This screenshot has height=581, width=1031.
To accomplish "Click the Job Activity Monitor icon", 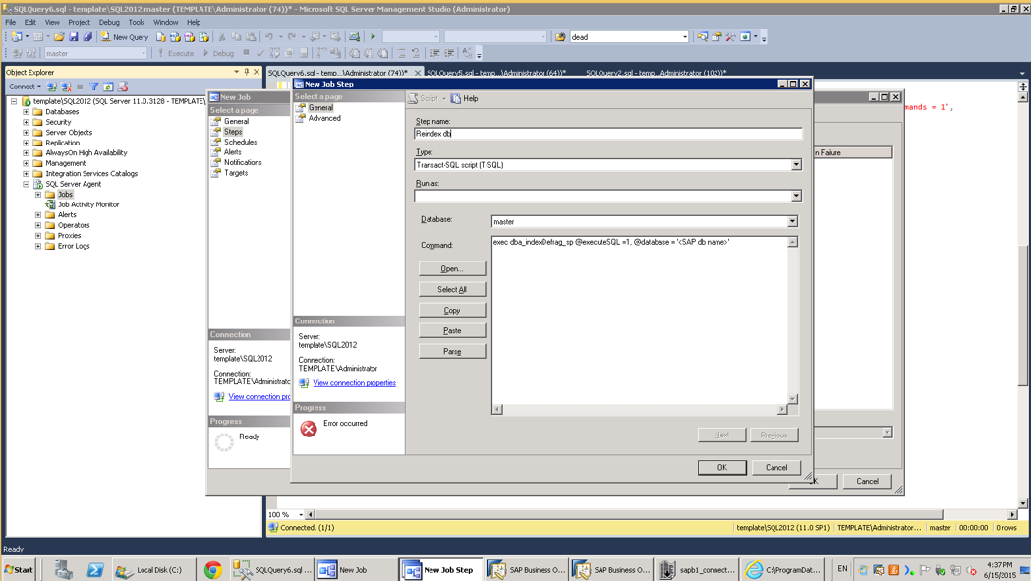I will tap(50, 204).
